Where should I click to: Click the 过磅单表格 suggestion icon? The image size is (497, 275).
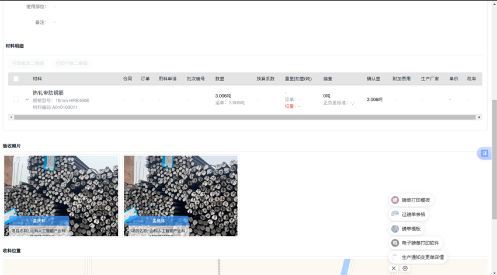[395, 214]
